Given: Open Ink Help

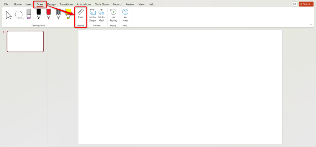Looking at the screenshot, I should (125, 15).
